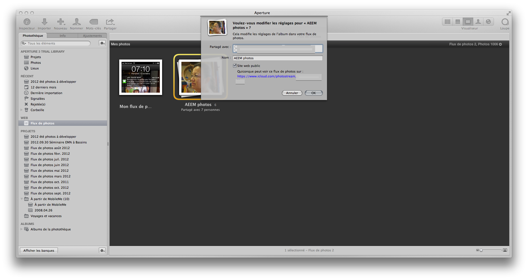Activate the Loupe tool
This screenshot has height=280, width=528.
point(505,22)
